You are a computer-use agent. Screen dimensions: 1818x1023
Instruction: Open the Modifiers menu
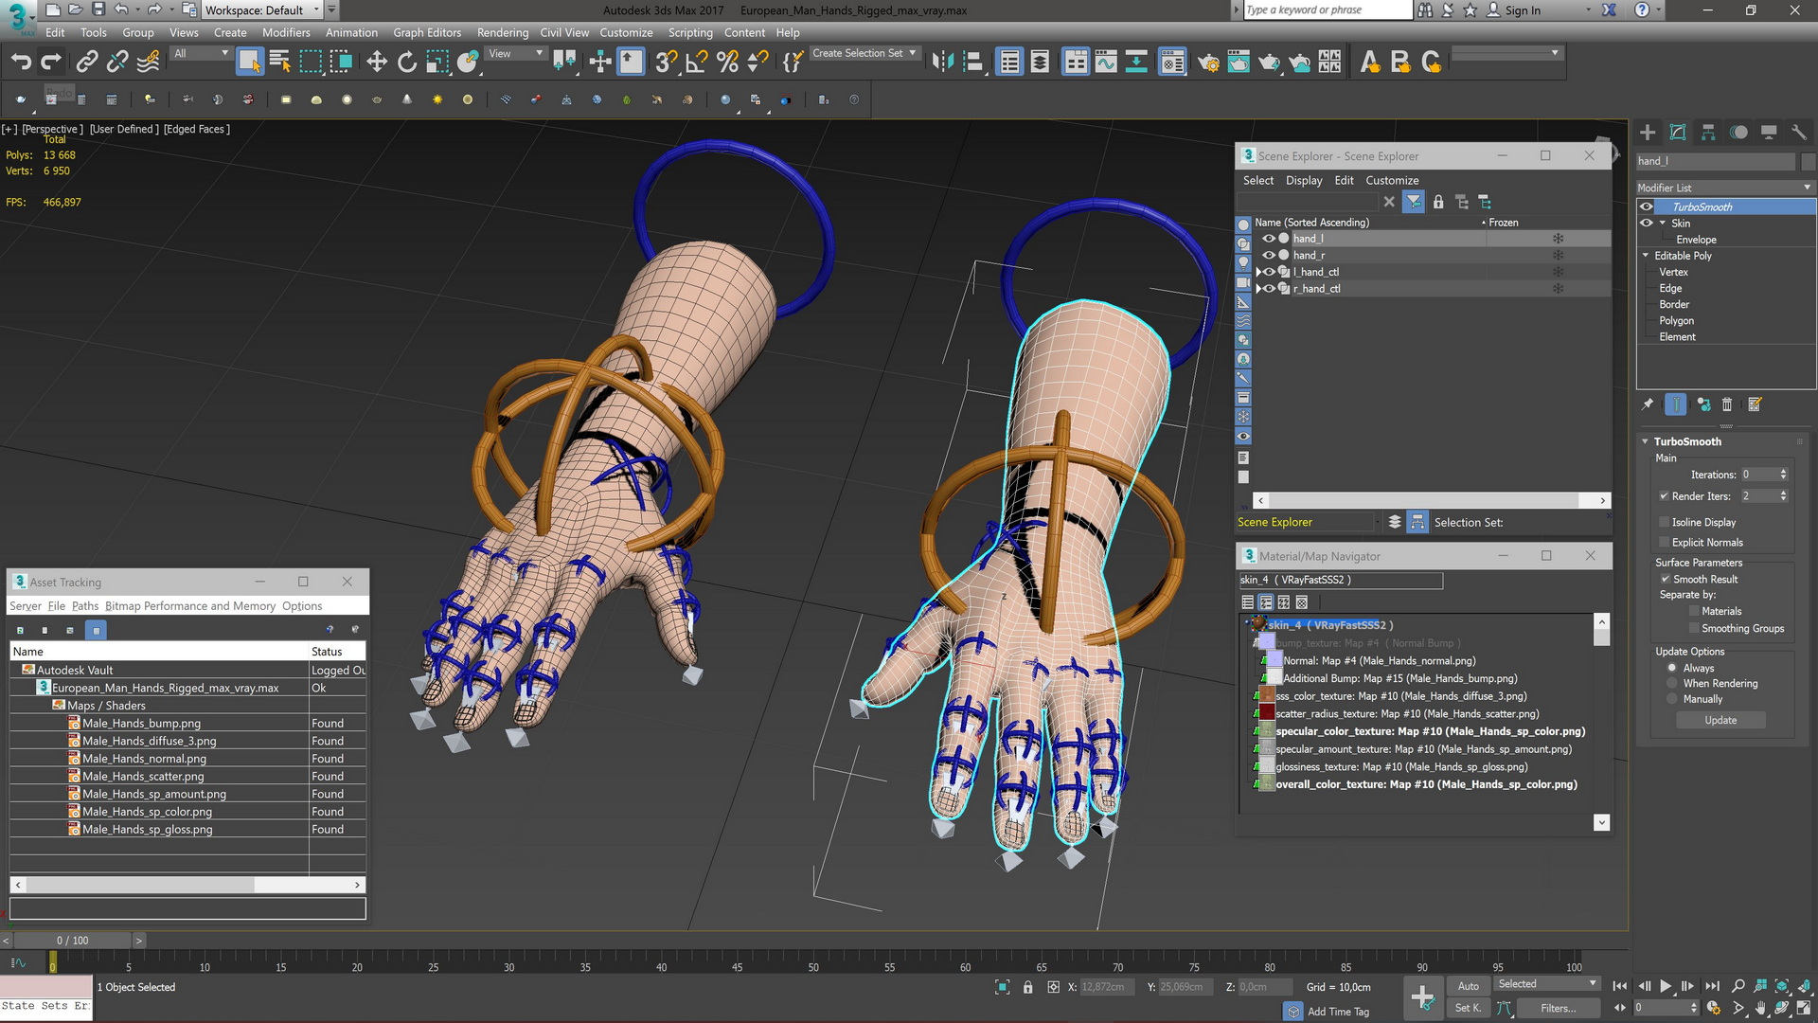[286, 32]
